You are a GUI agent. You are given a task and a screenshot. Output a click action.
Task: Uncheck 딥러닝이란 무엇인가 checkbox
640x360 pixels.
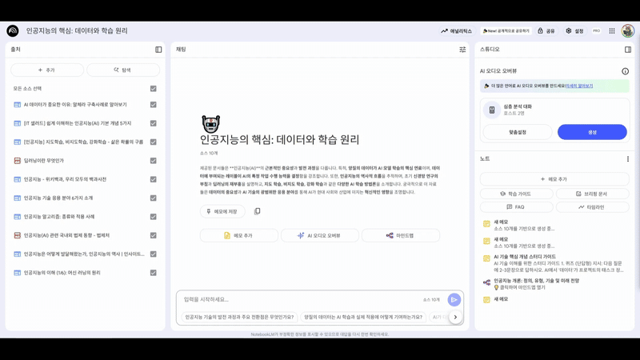[153, 161]
